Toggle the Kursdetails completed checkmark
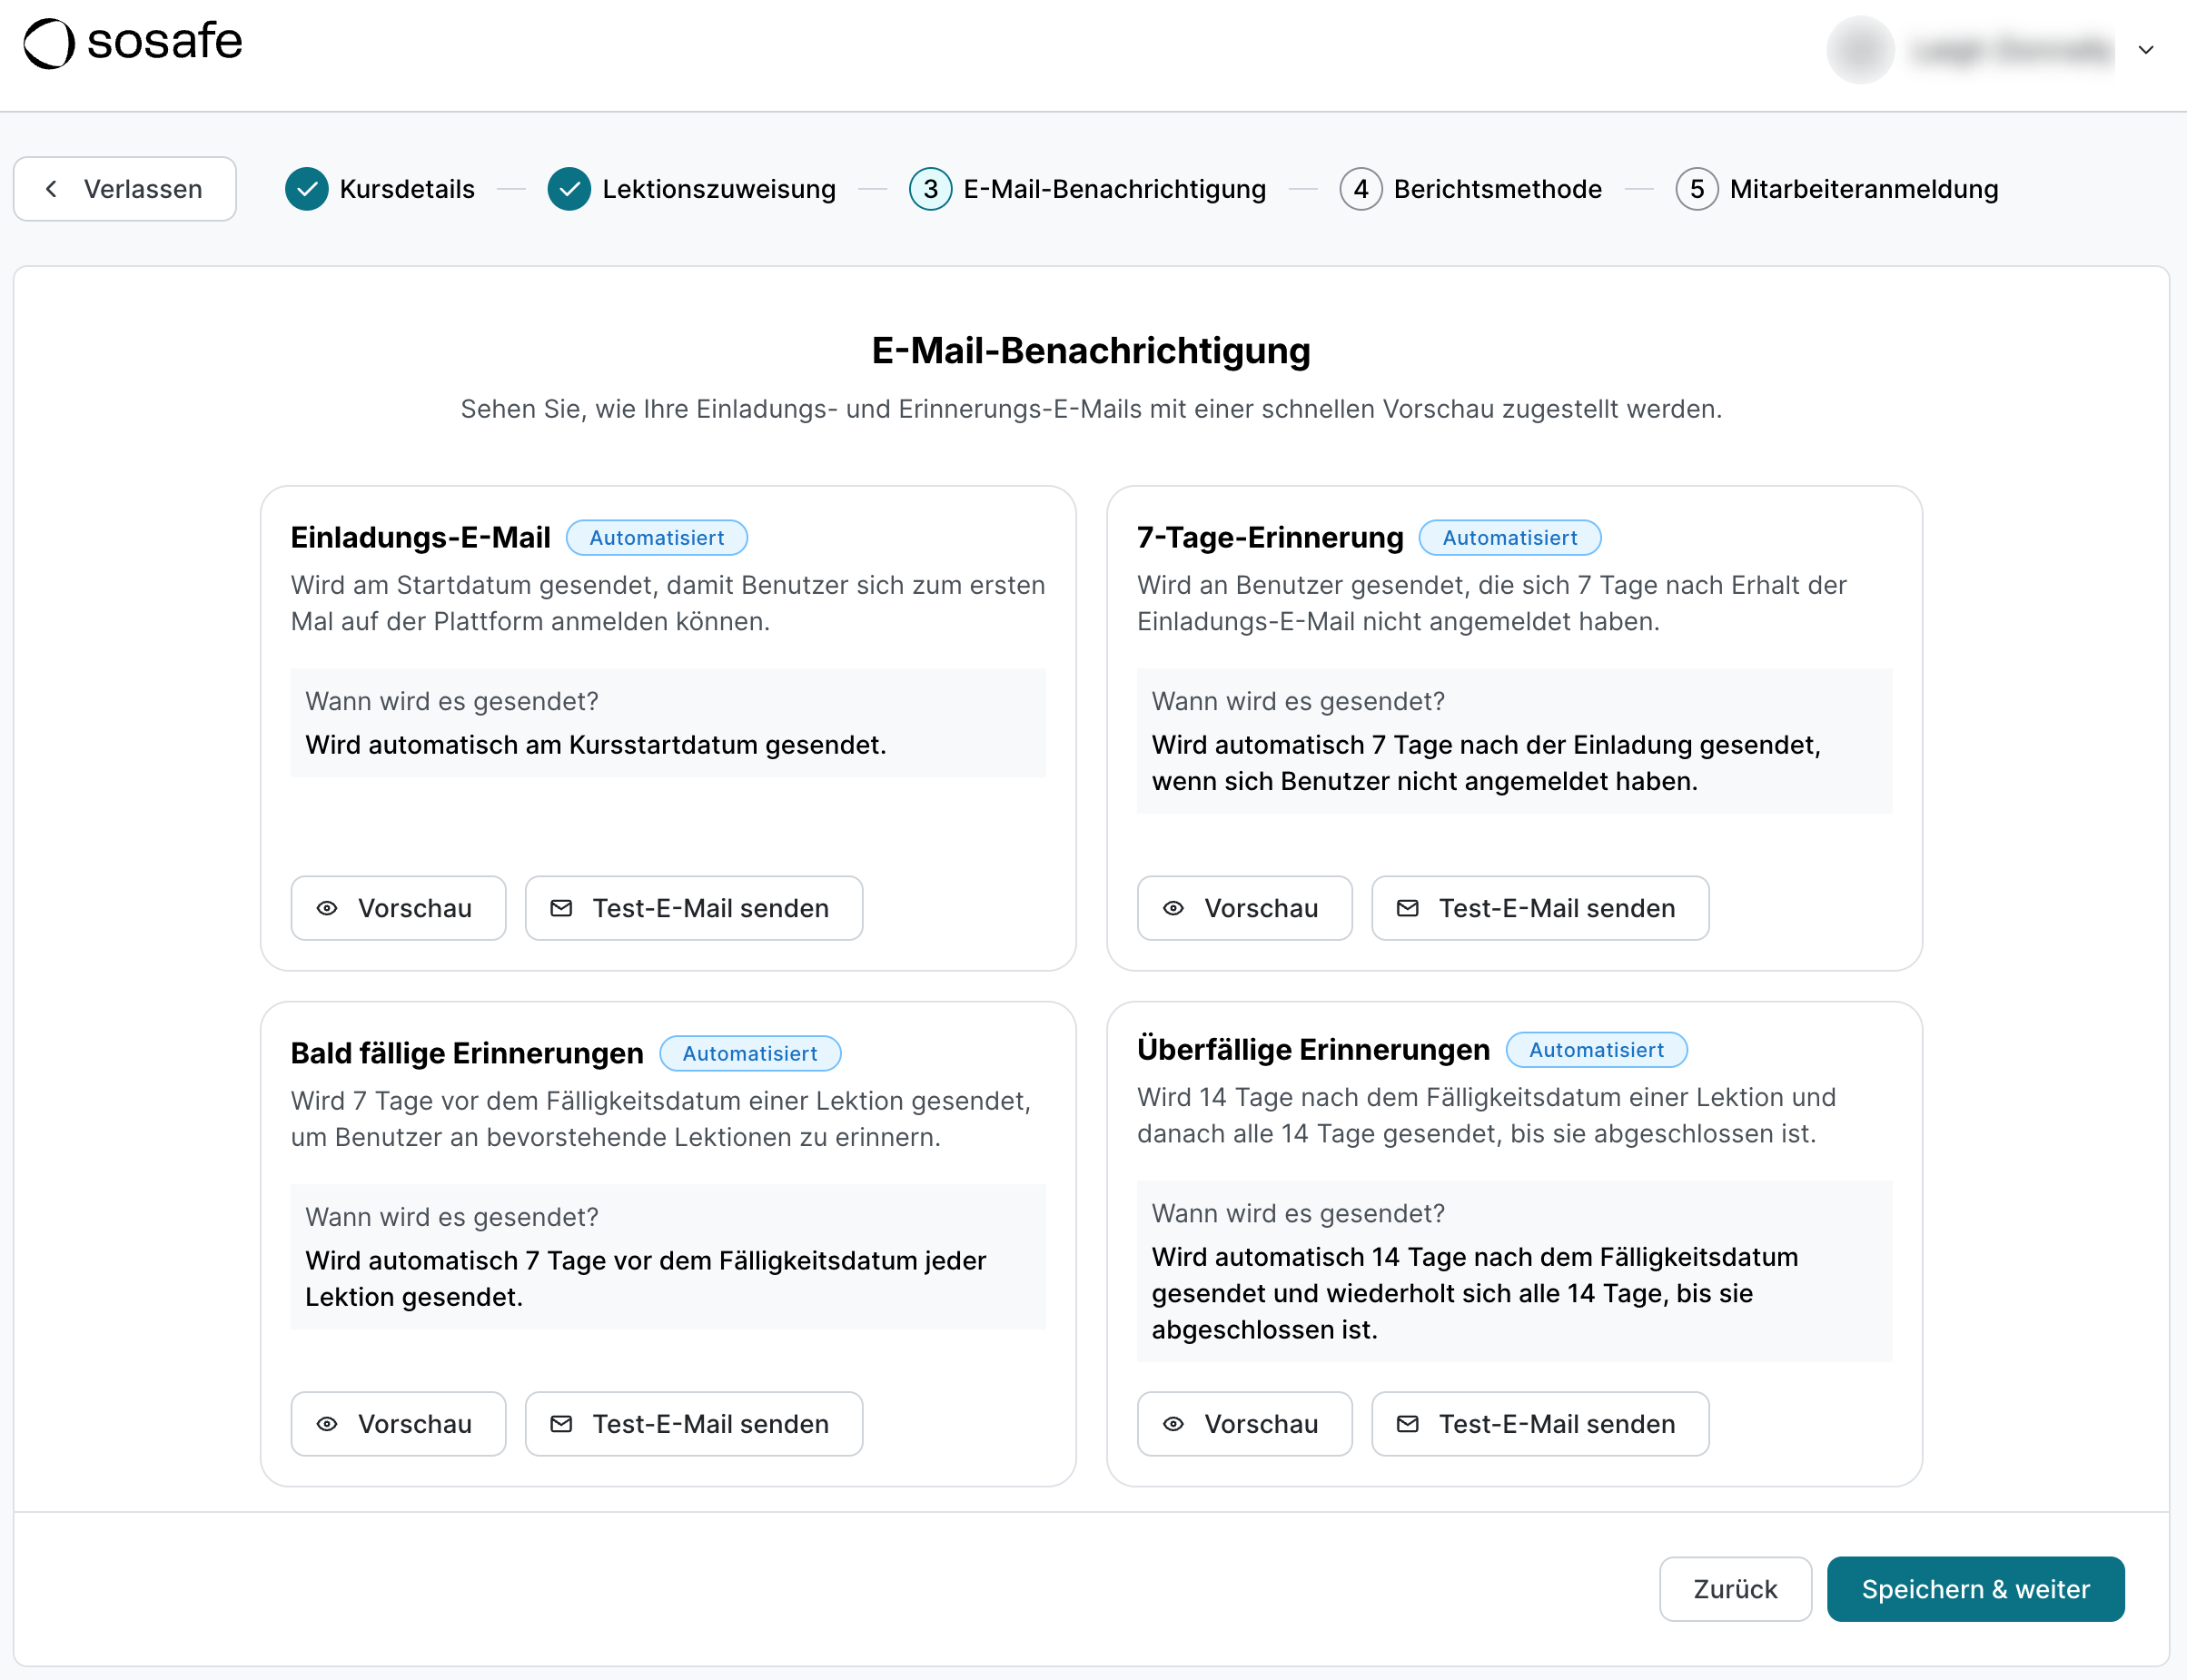 pyautogui.click(x=305, y=188)
